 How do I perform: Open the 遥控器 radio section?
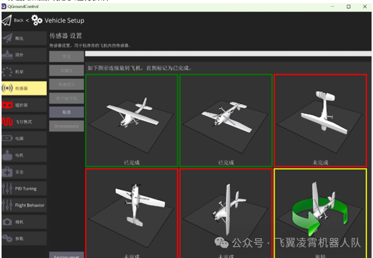[23, 105]
